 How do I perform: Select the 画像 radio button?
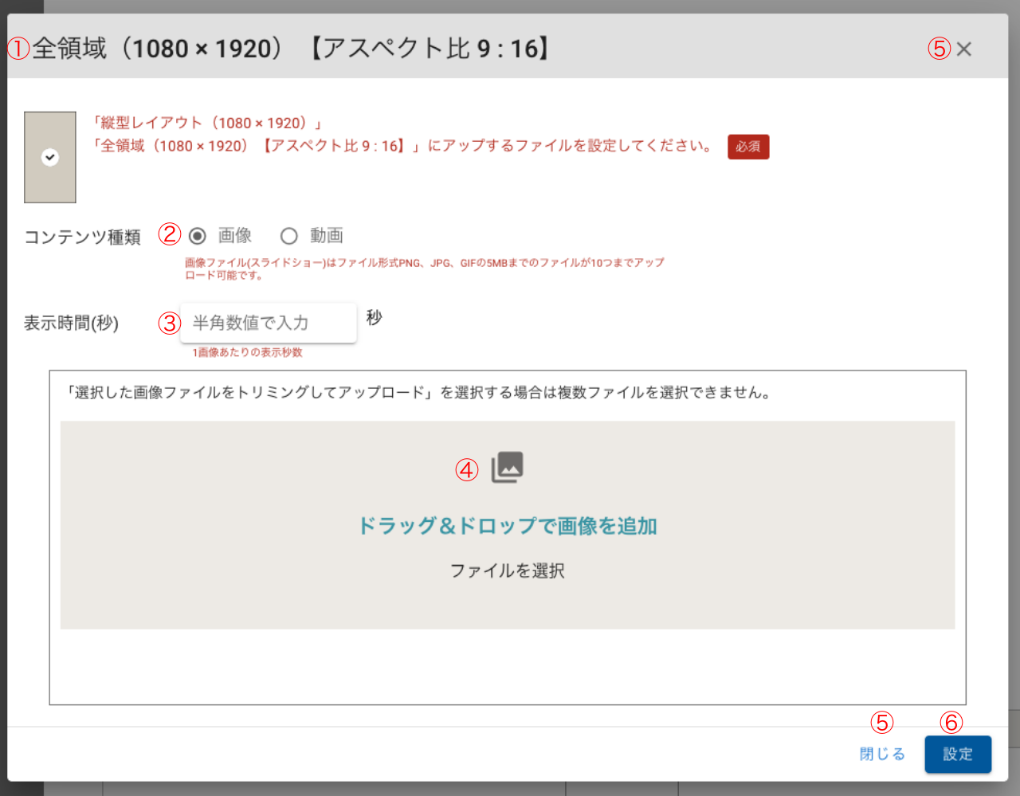pos(198,236)
